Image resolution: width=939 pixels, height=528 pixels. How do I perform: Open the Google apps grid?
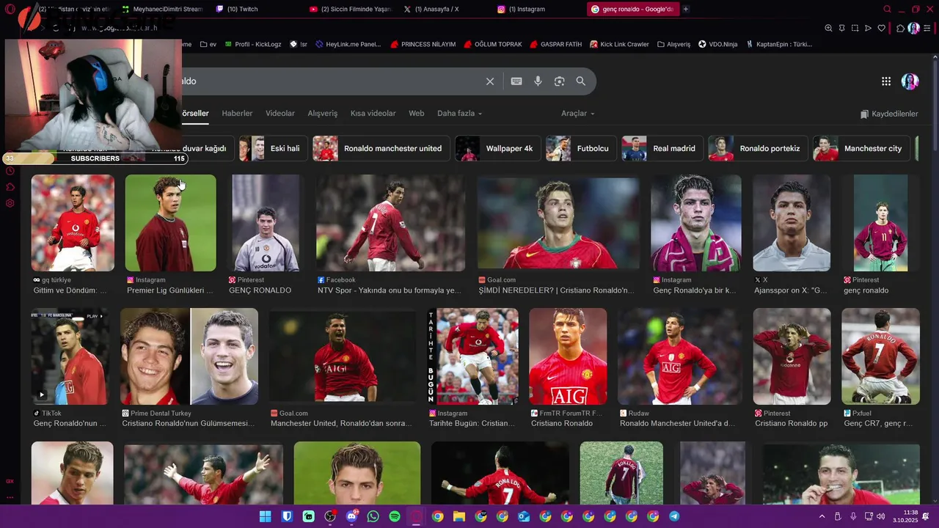886,81
